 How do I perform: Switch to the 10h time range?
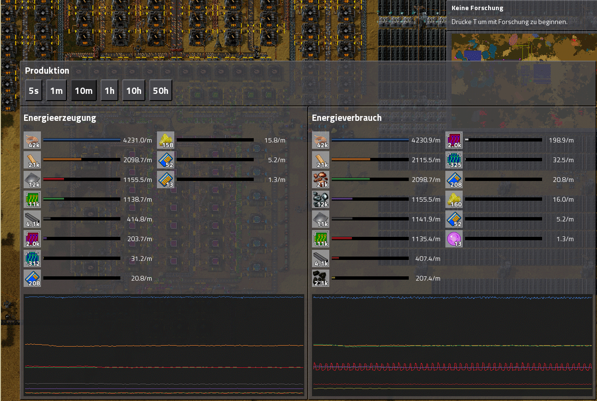(x=134, y=91)
